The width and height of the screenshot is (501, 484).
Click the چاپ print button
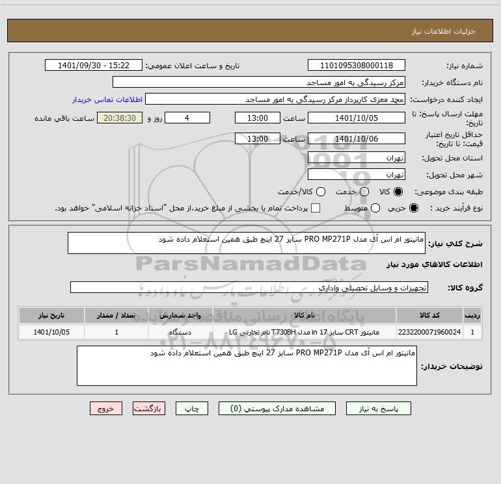(192, 409)
